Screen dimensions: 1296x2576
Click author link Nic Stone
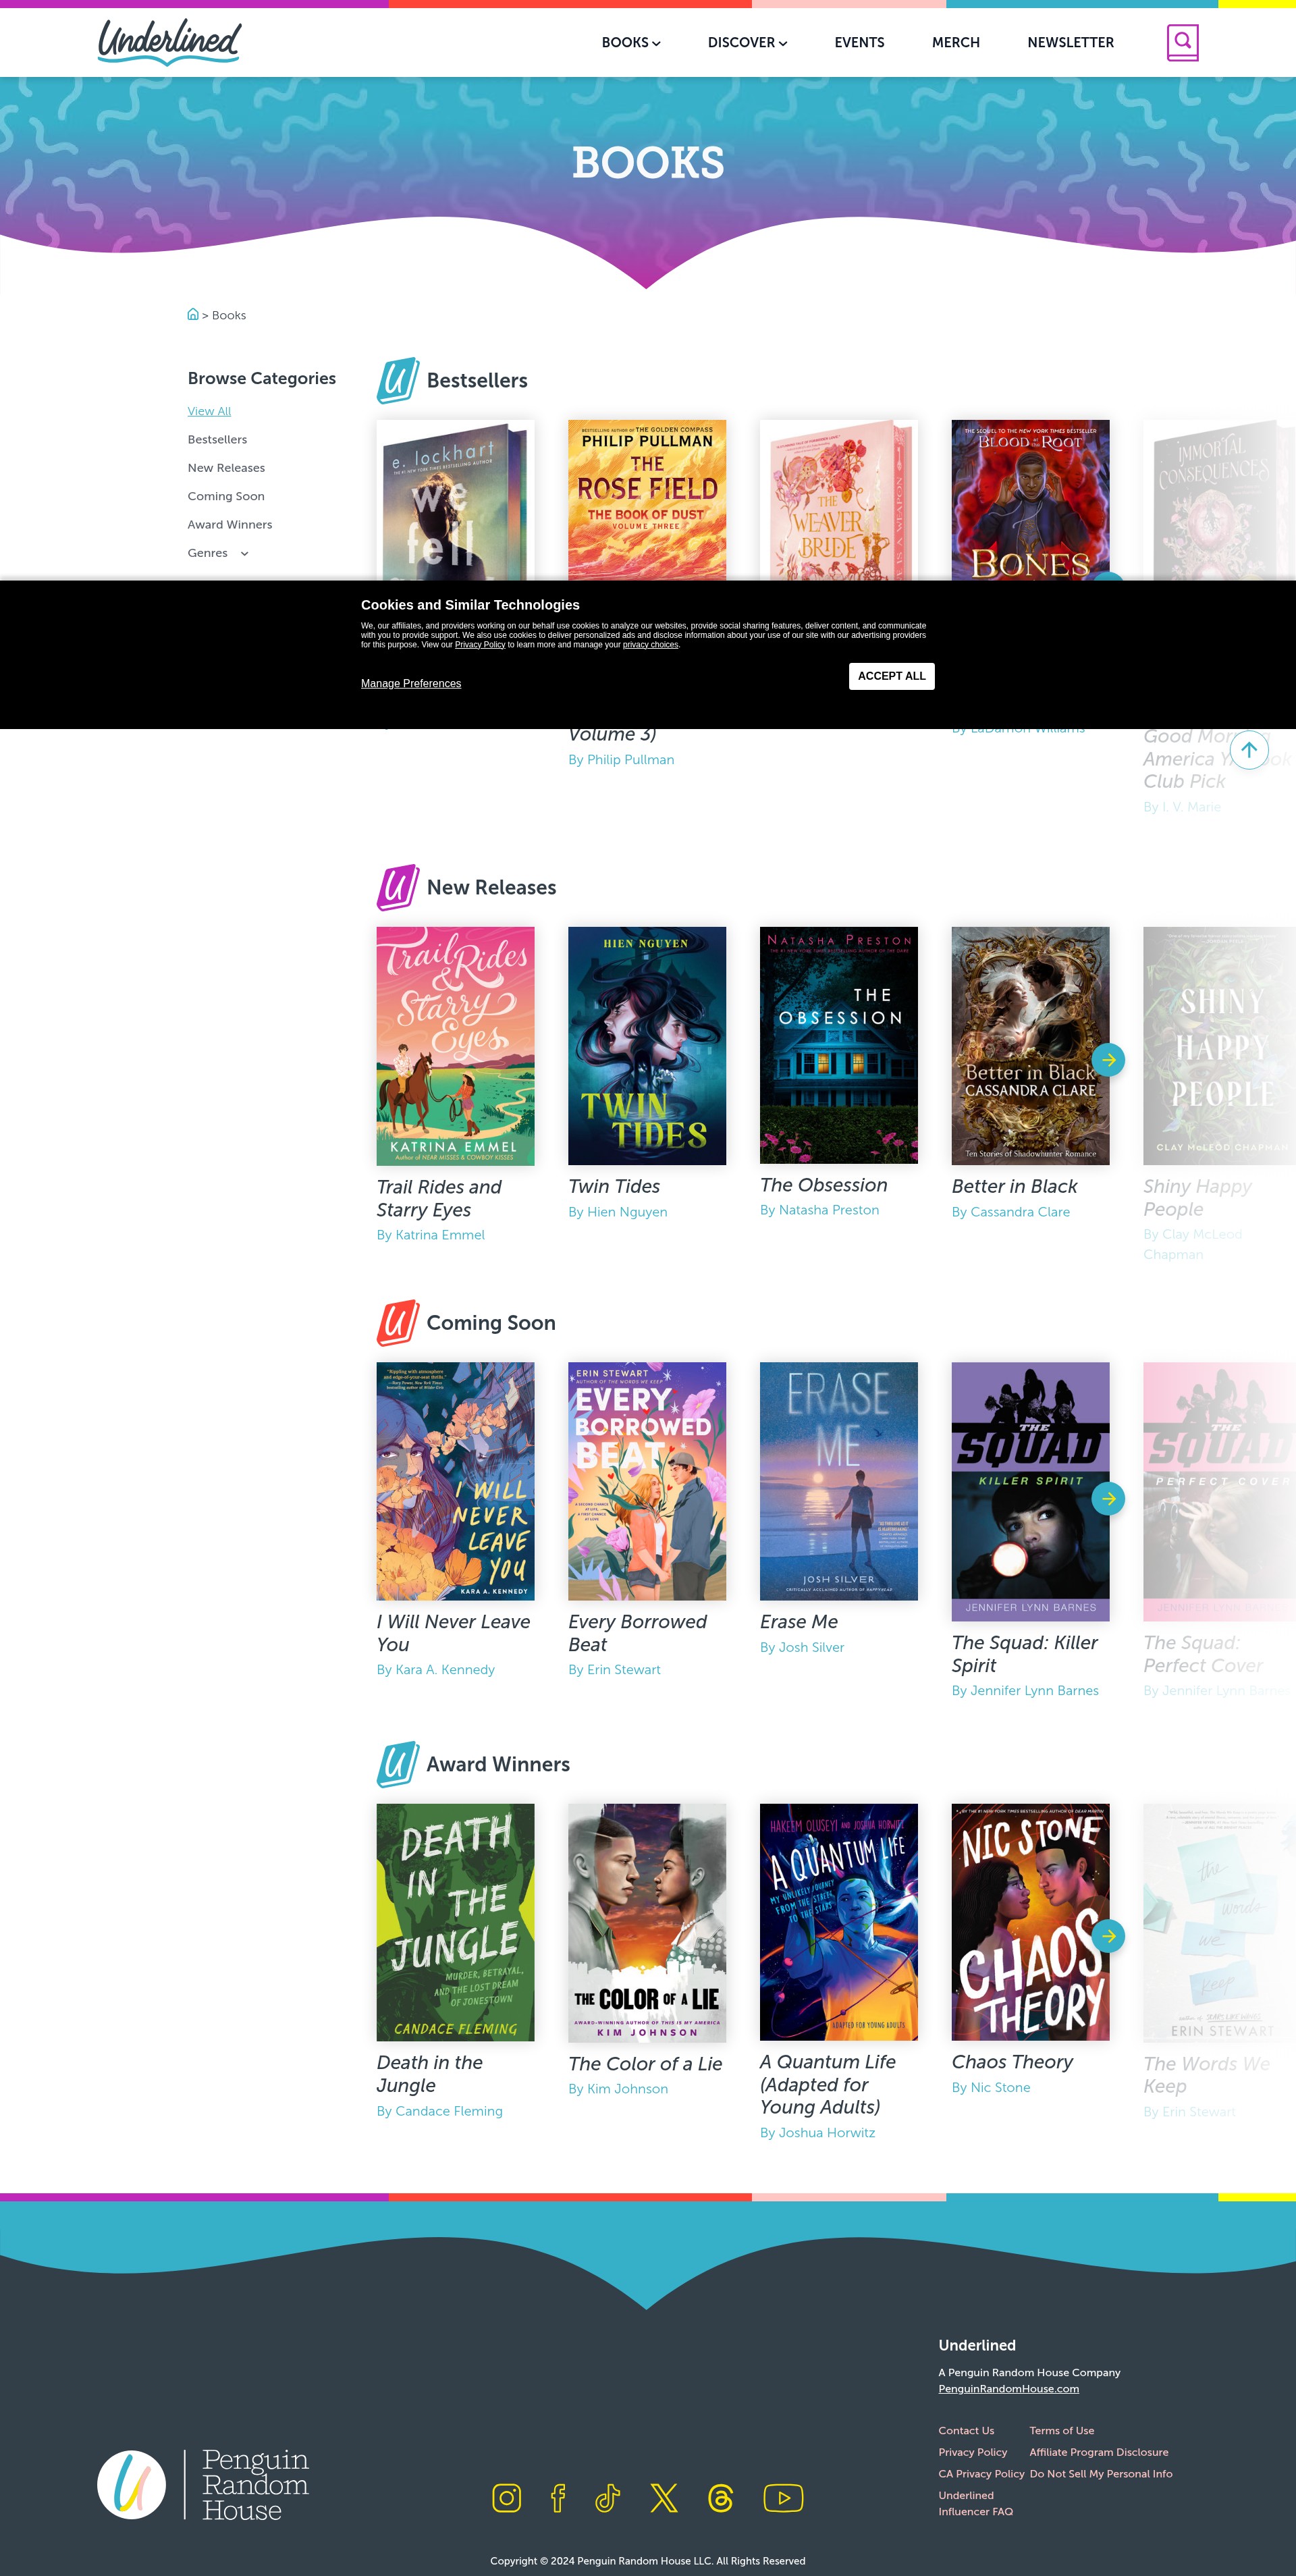1000,2087
